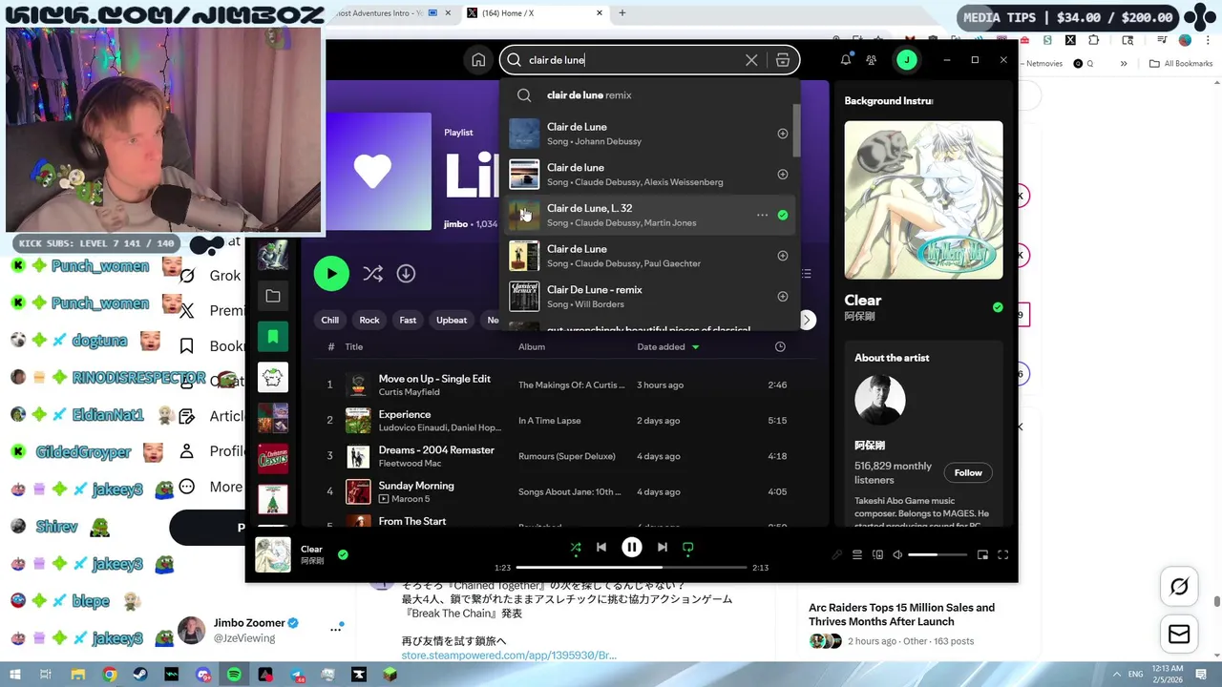Open Christmas Classics playlist in sidebar
This screenshot has height=687, width=1222.
273,459
